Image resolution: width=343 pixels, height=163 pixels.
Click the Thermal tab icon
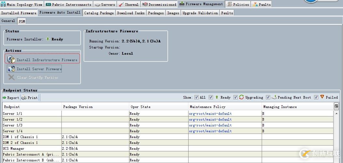(x=121, y=5)
